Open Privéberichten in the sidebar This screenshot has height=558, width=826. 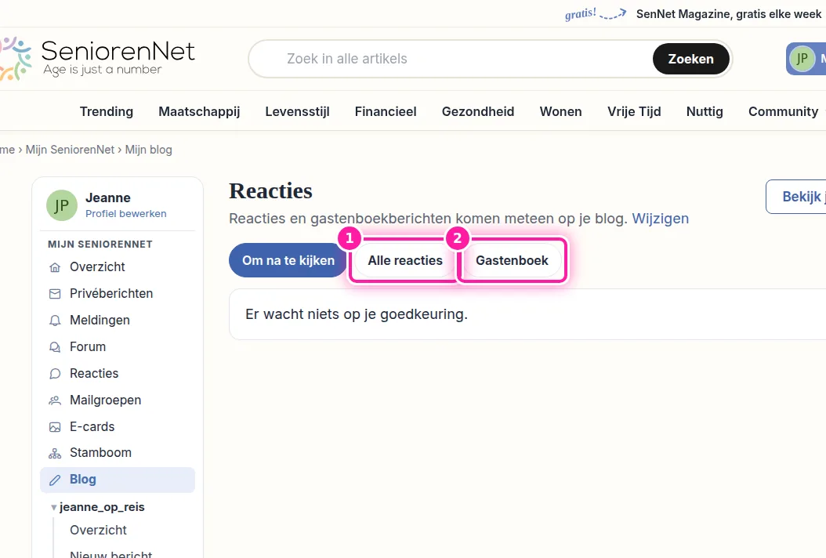click(118, 293)
